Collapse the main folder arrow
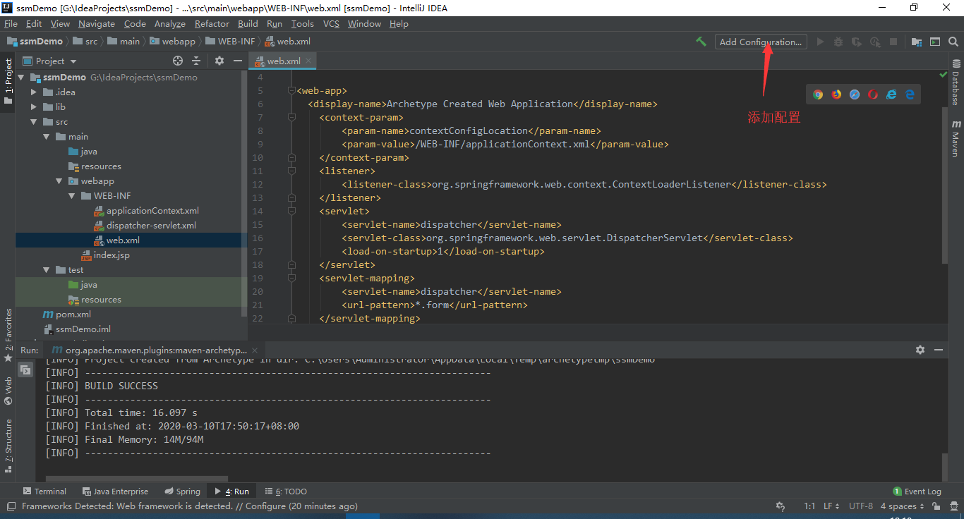The width and height of the screenshot is (964, 519). tap(47, 137)
